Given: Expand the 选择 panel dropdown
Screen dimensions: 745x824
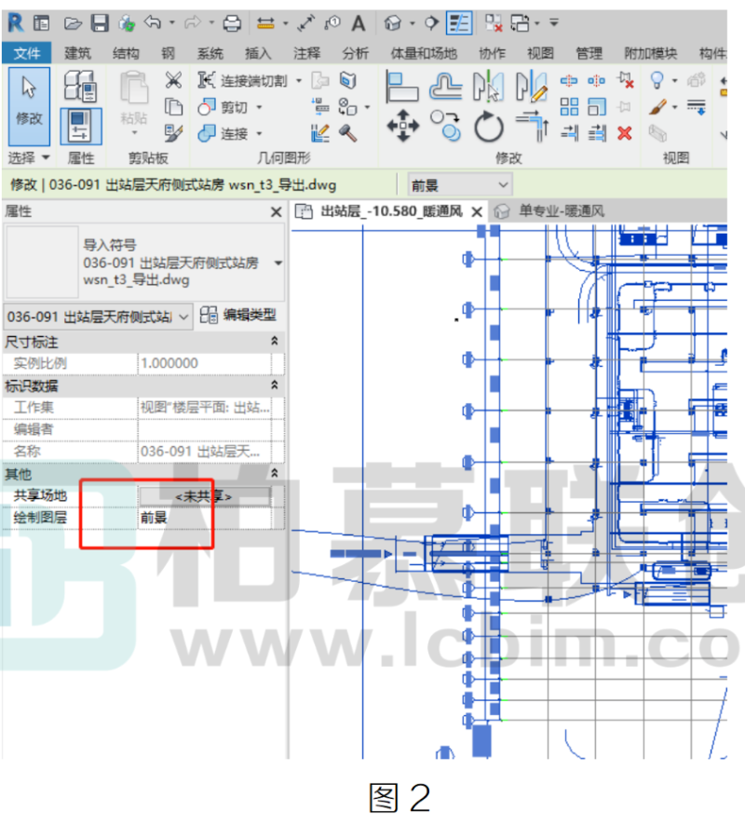Looking at the screenshot, I should click(x=29, y=157).
